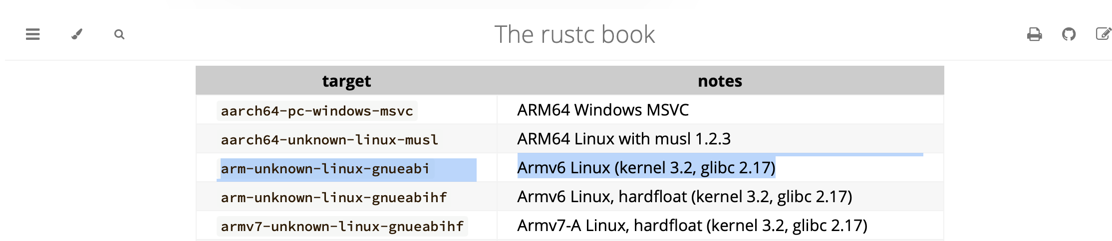Select the arm-unknown-linux-gnueabihf target cell
This screenshot has height=241, width=1112.
coord(334,197)
